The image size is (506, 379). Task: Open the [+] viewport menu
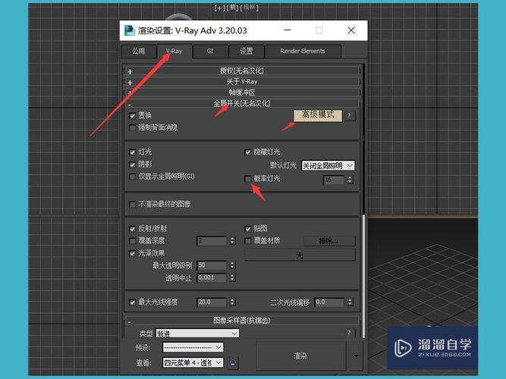pos(219,8)
